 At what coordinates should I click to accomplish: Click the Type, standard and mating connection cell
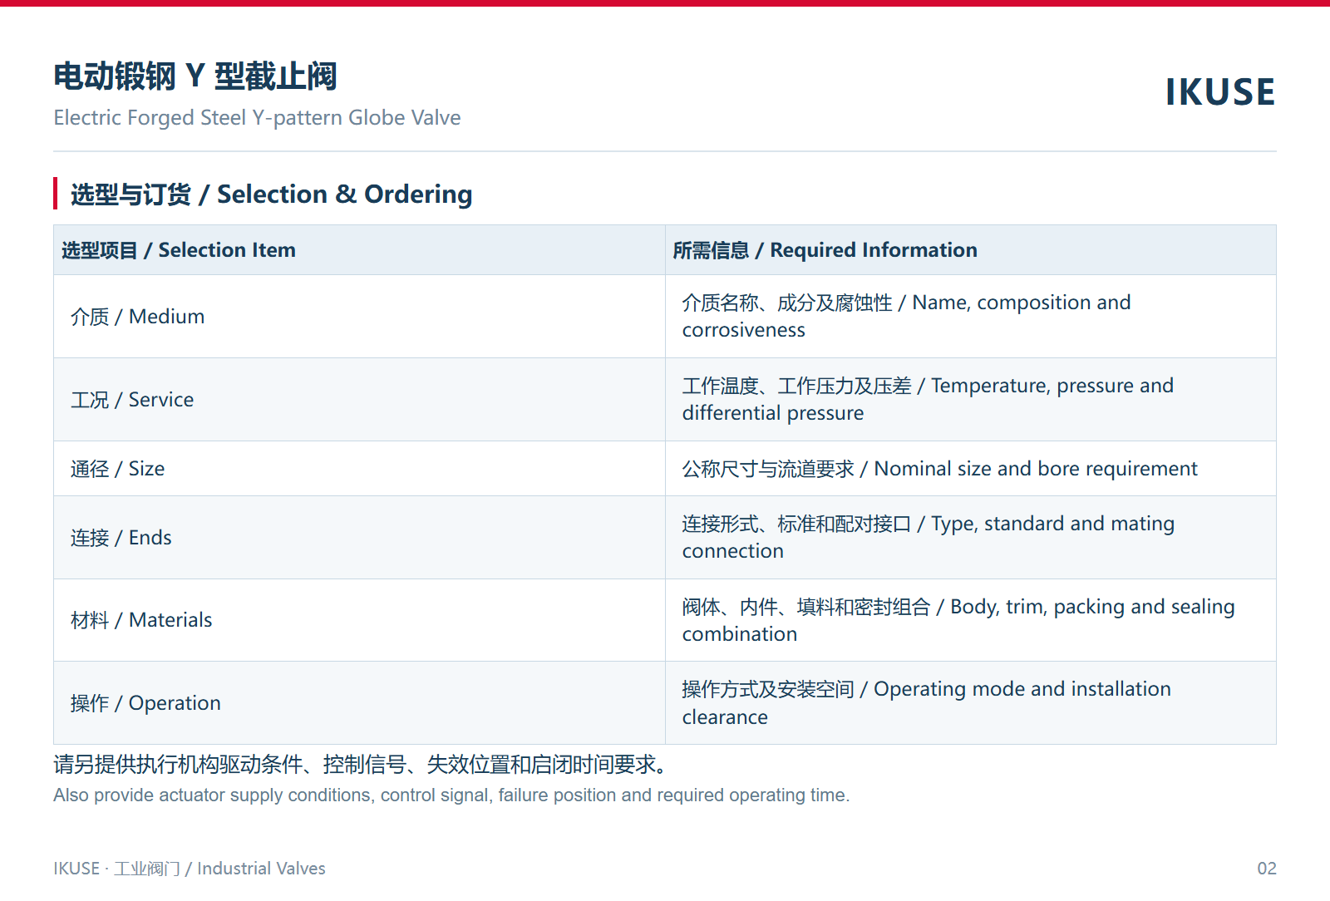click(x=971, y=538)
